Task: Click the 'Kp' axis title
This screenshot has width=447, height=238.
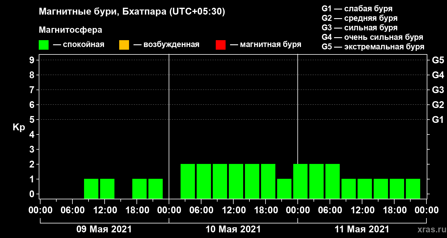Action: (19, 127)
